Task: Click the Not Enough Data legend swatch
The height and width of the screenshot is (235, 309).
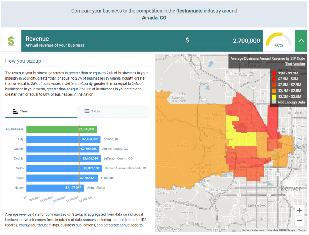Action: 274,102
